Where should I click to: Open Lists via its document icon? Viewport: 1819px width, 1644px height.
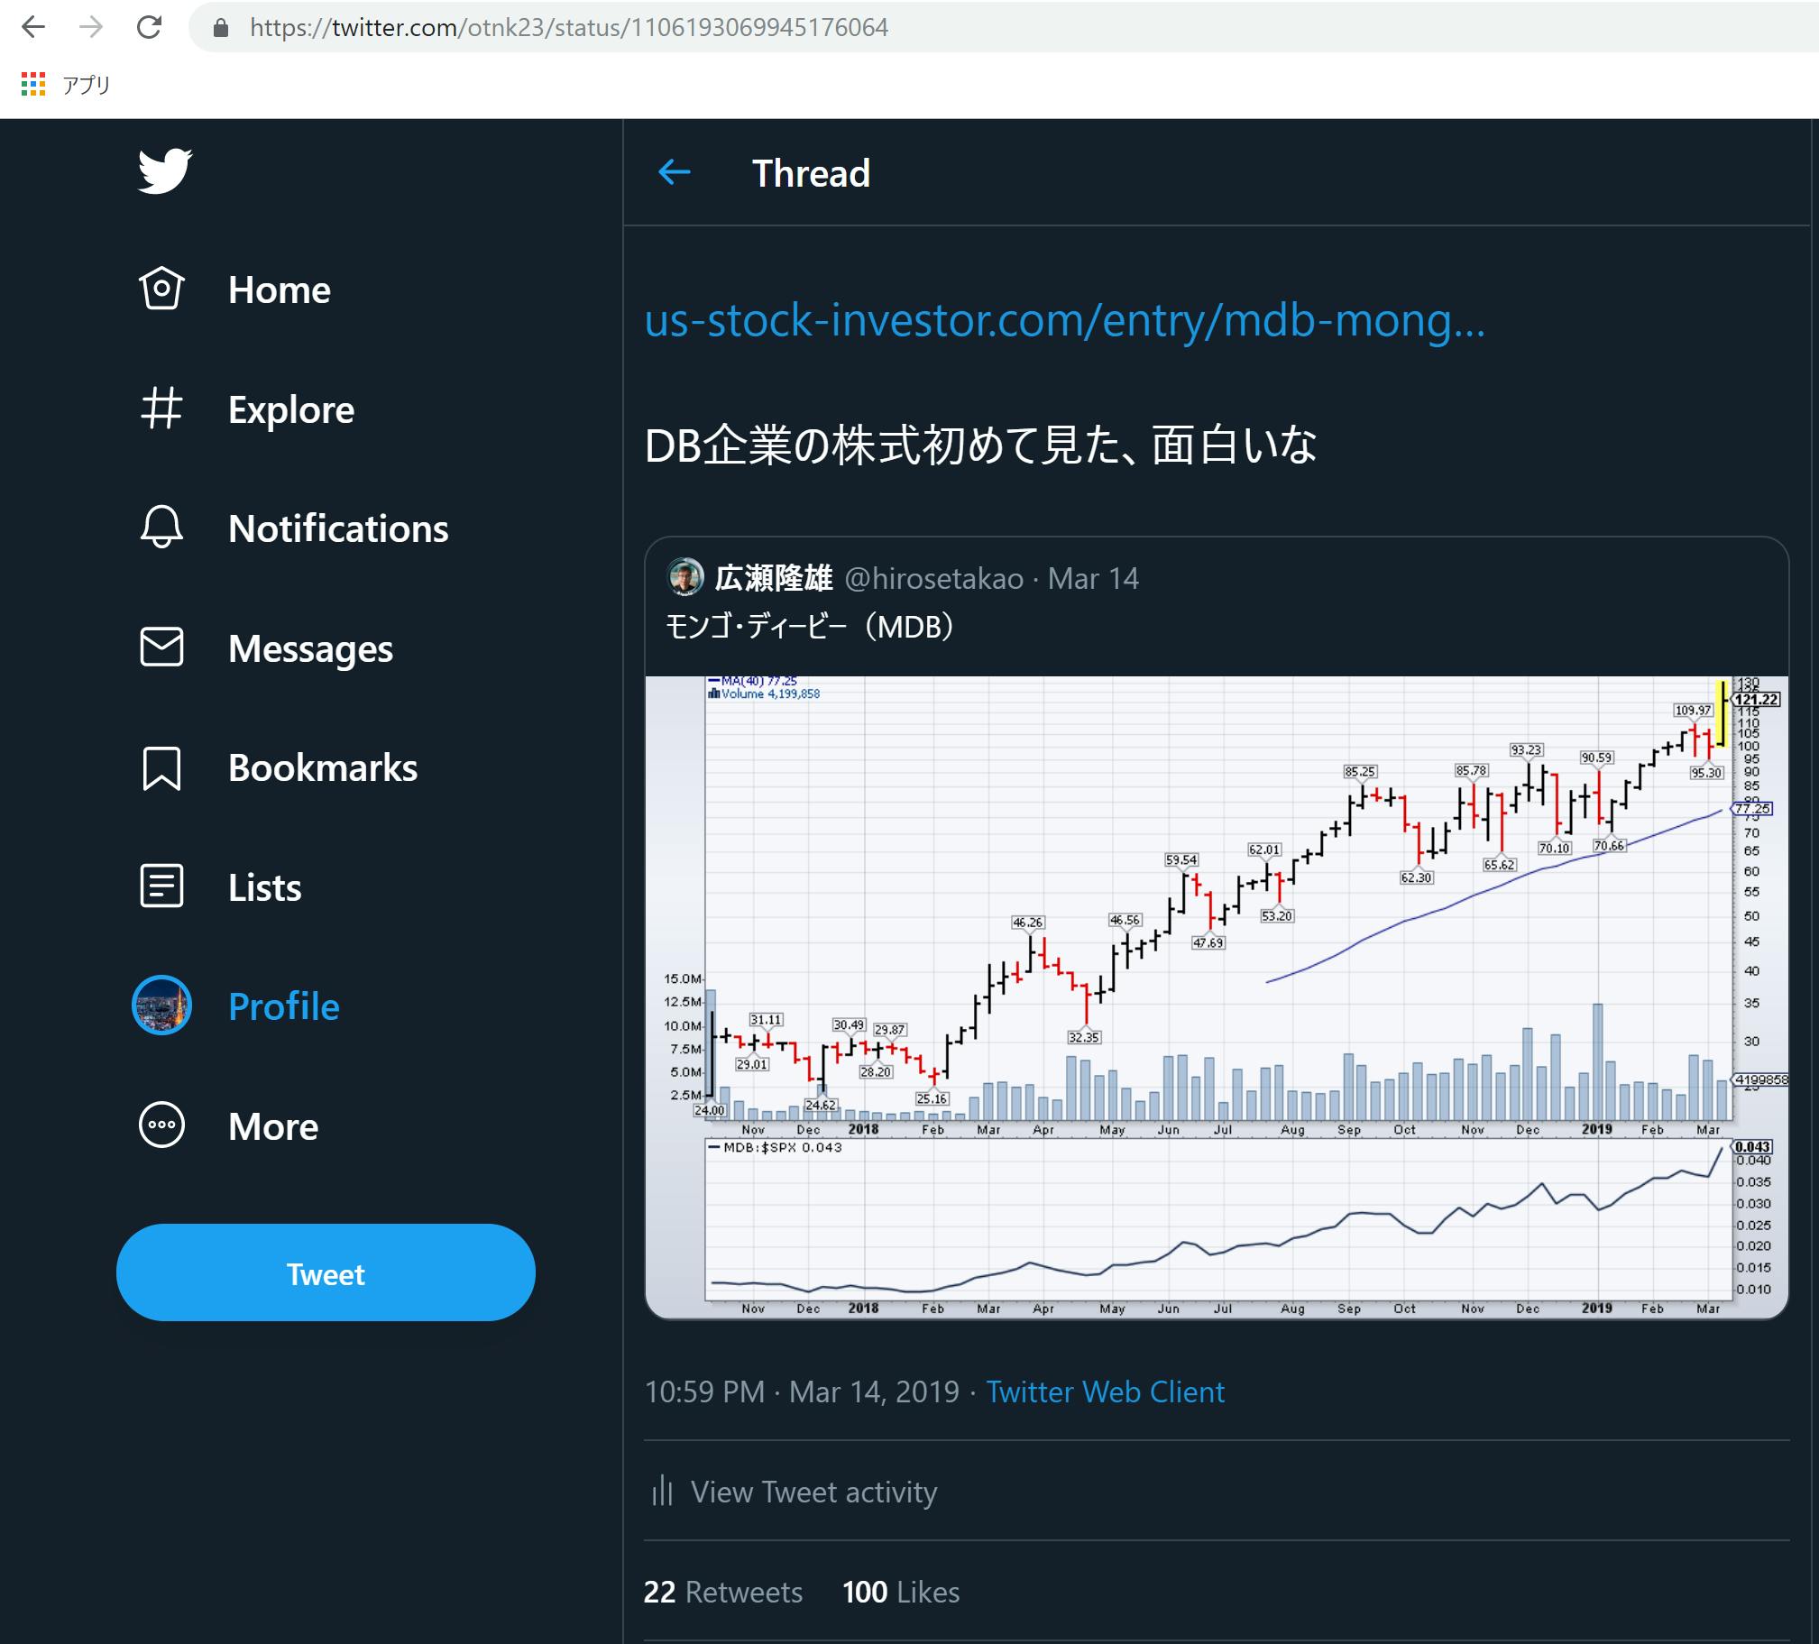(161, 887)
